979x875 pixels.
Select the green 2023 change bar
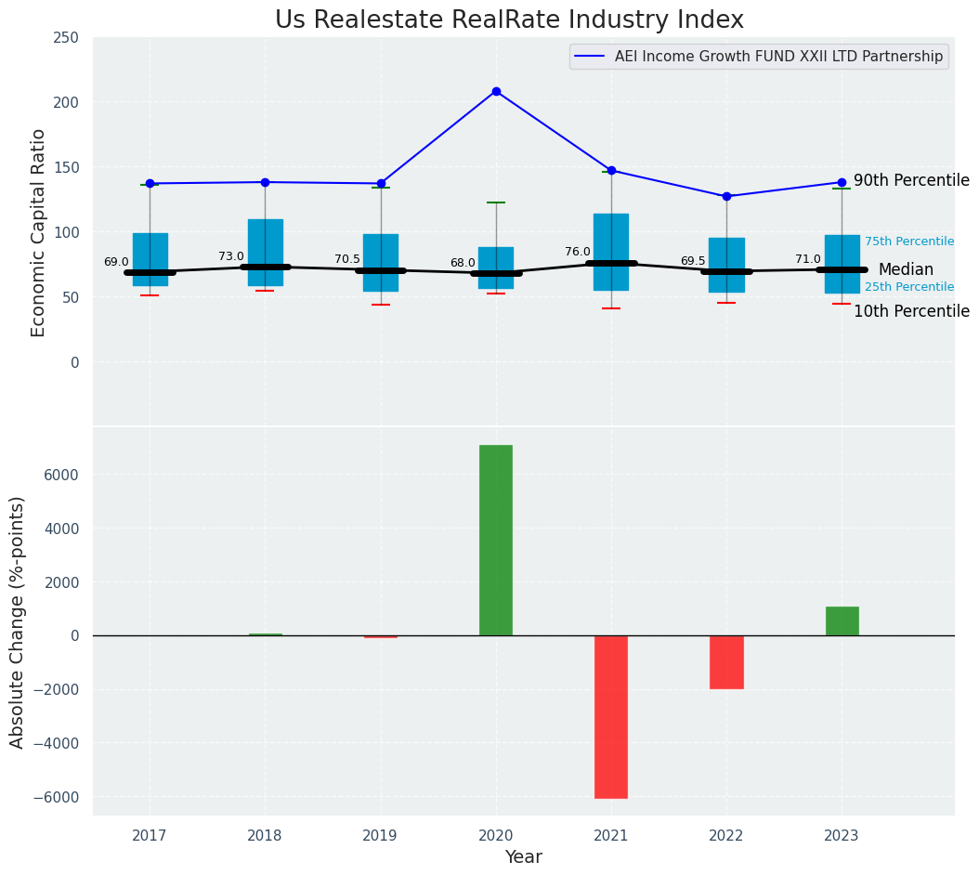[x=842, y=620]
